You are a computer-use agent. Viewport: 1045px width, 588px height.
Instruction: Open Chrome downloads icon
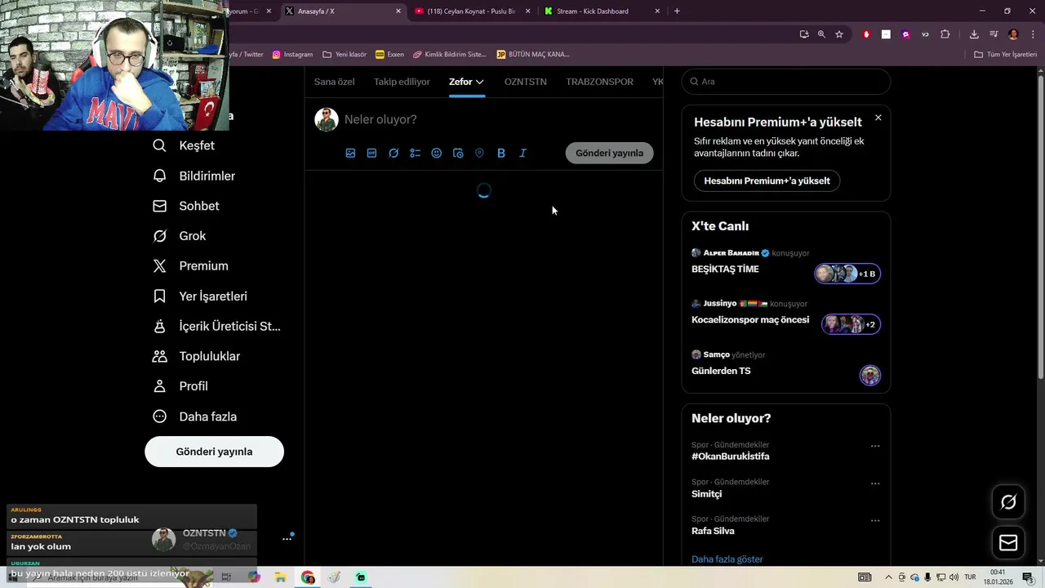[974, 34]
